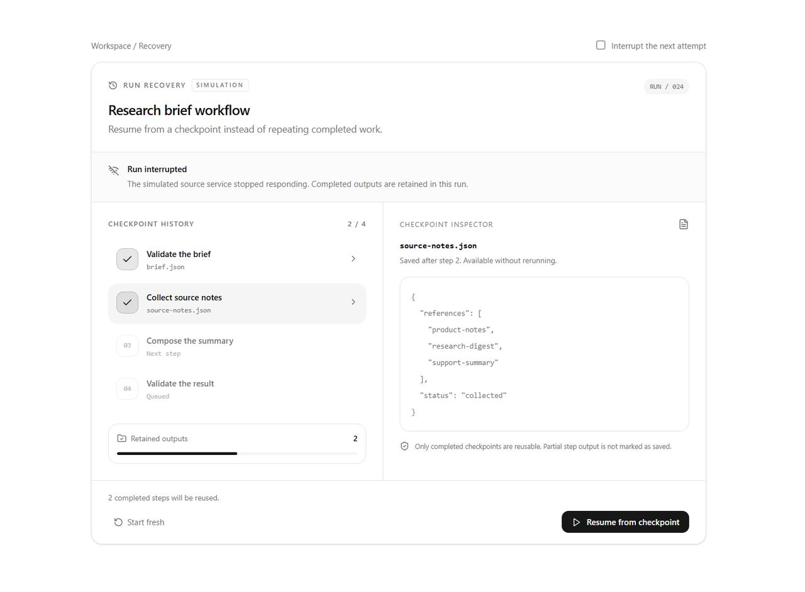805x592 pixels.
Task: Click the checkmark icon for Validate the brief
Action: [127, 259]
